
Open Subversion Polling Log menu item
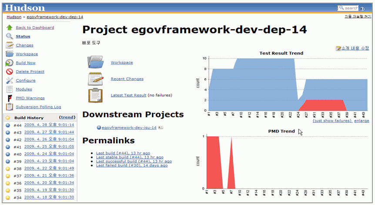[38, 107]
